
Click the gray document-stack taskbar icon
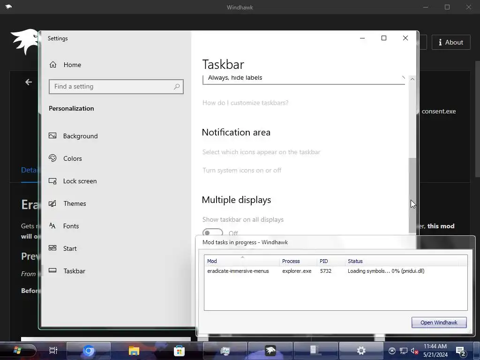click(315, 351)
